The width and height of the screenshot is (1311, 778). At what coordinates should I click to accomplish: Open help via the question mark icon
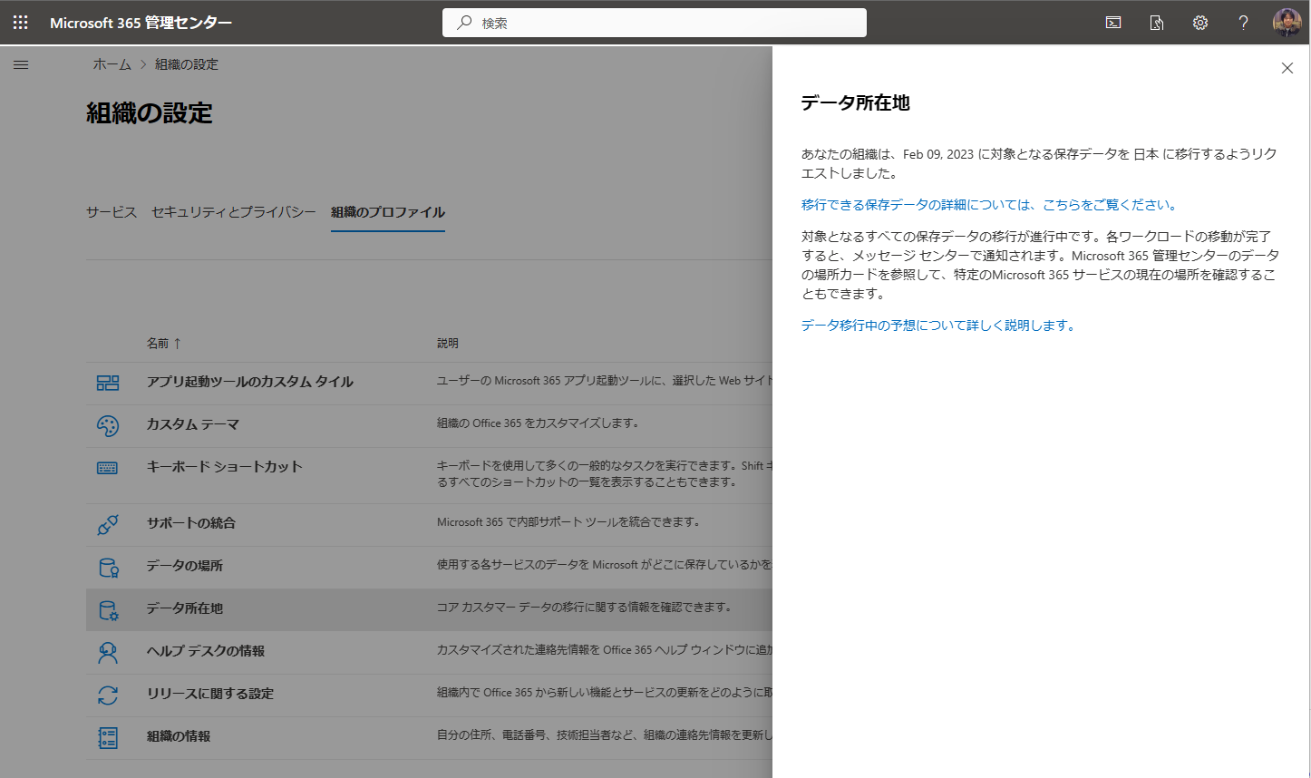tap(1243, 22)
